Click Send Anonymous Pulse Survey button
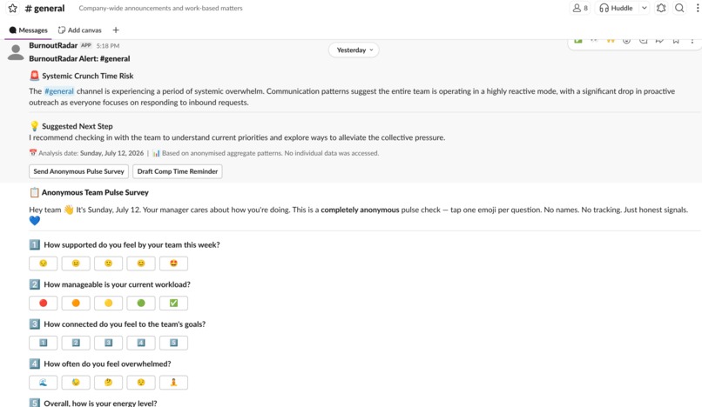The width and height of the screenshot is (702, 407). pyautogui.click(x=78, y=171)
